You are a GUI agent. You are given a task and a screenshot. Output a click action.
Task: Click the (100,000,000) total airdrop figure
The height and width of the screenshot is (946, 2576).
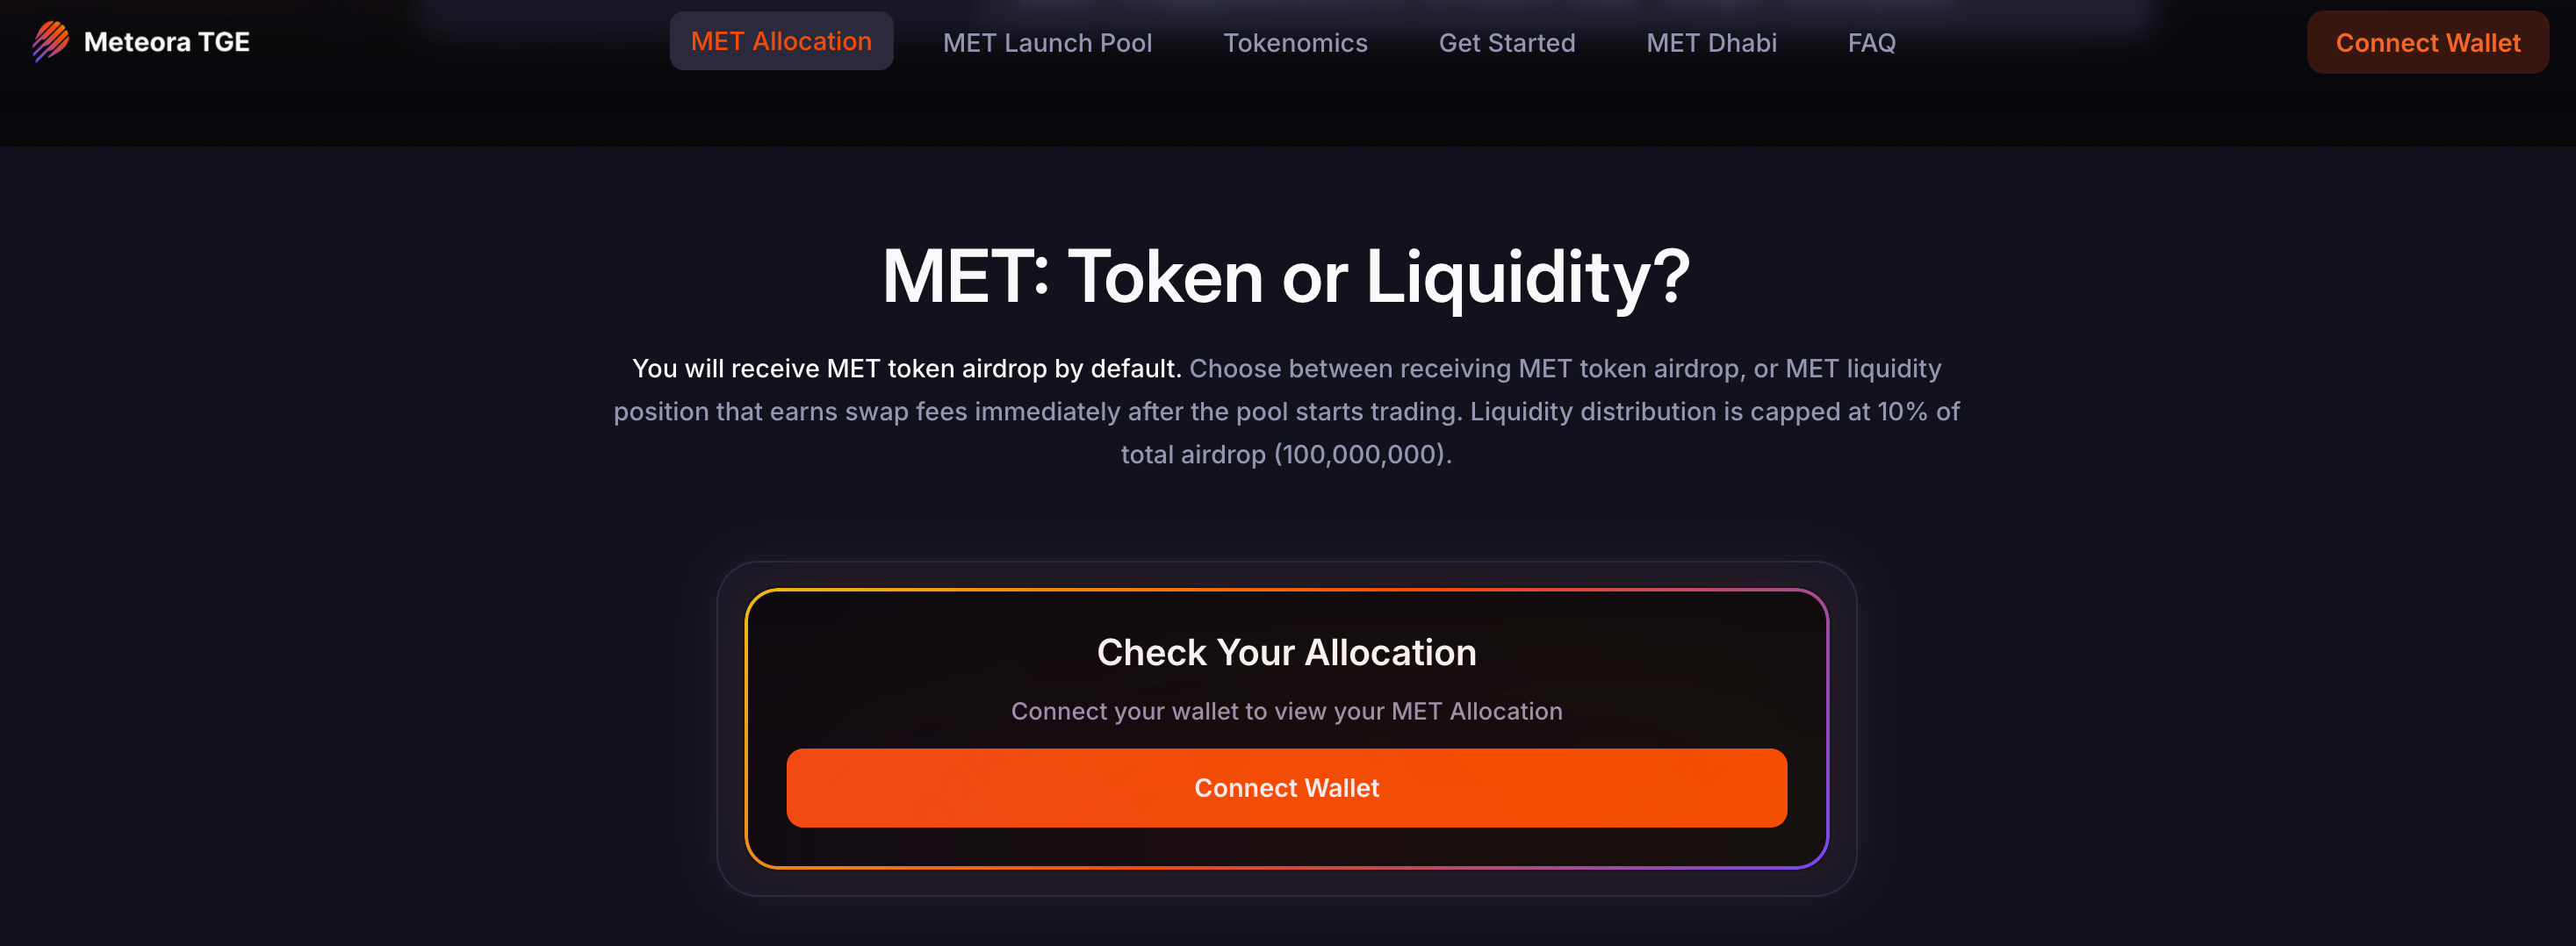pos(1361,454)
